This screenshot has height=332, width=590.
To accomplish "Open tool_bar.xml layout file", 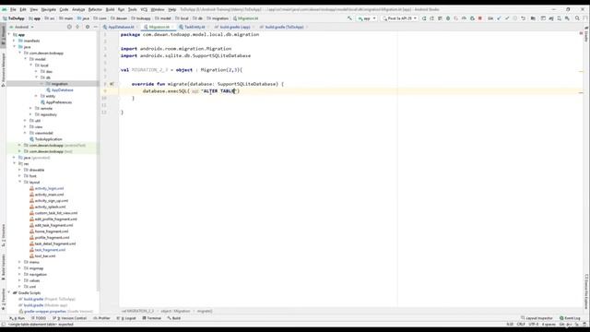I will [45, 256].
